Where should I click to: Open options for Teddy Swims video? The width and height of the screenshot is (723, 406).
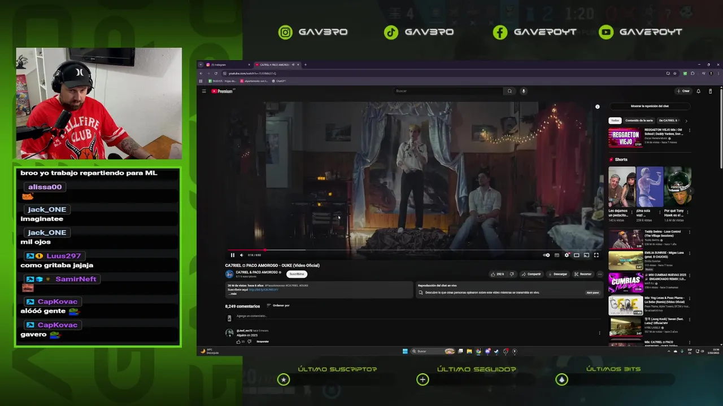coord(690,232)
